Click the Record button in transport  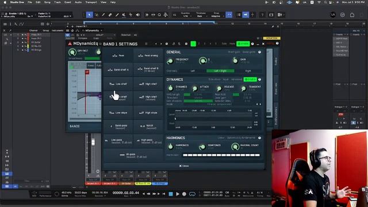click(184, 194)
